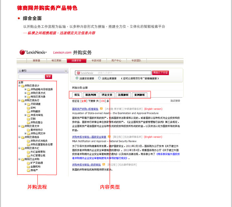The height and width of the screenshot is (207, 232).
Task: Open the 国有资产收购--核准审批 article link
Action: 85,109
